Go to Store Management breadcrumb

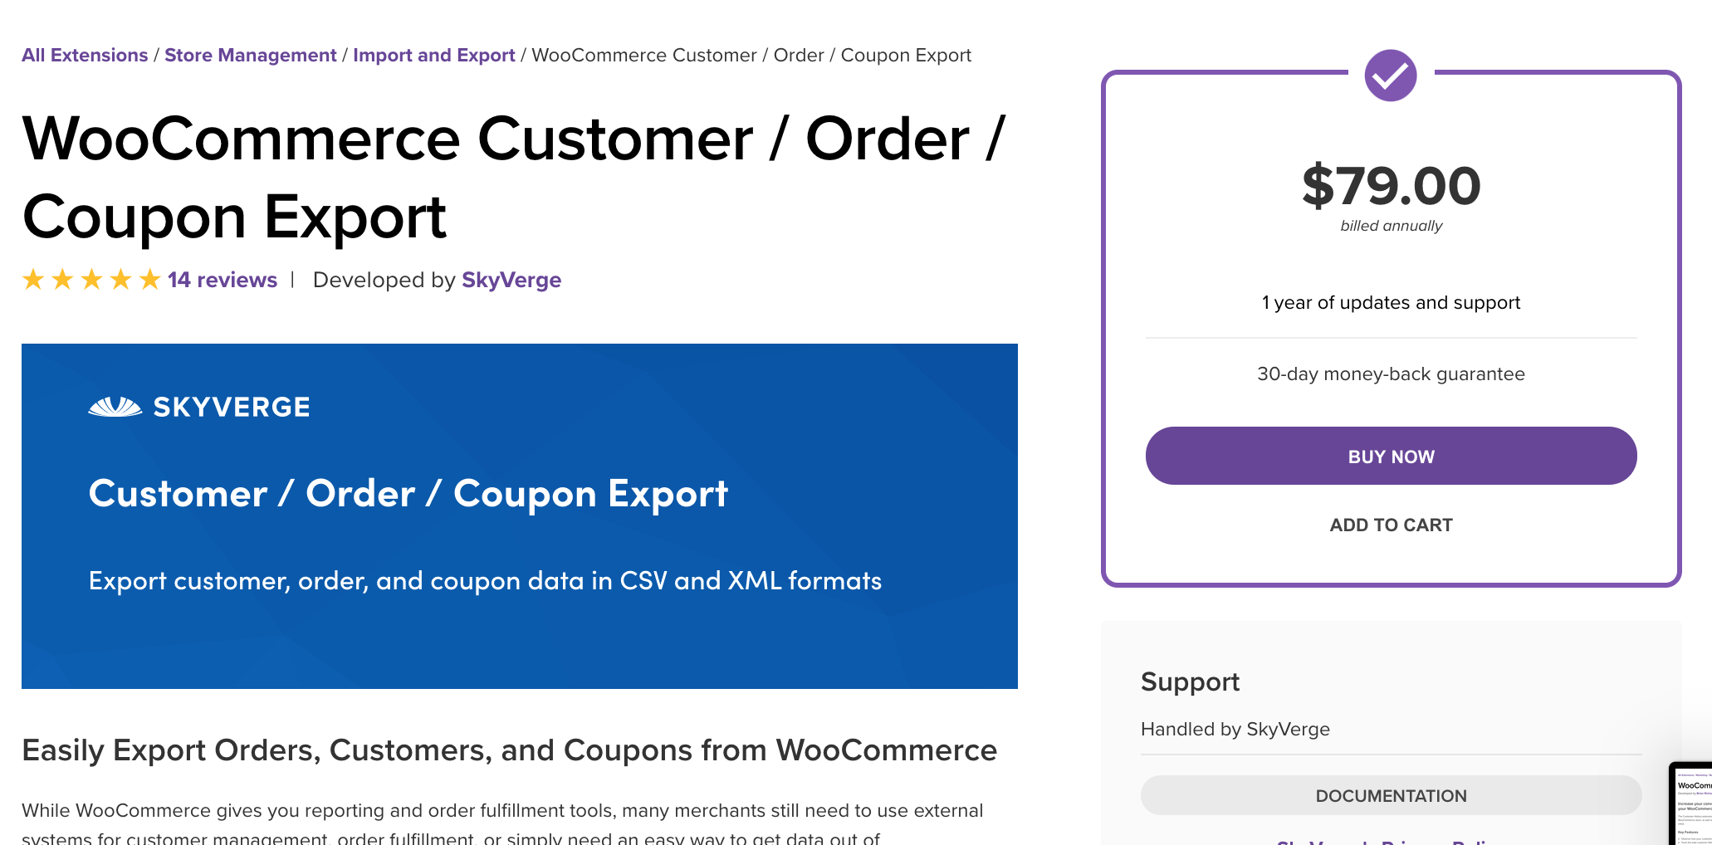pos(250,55)
